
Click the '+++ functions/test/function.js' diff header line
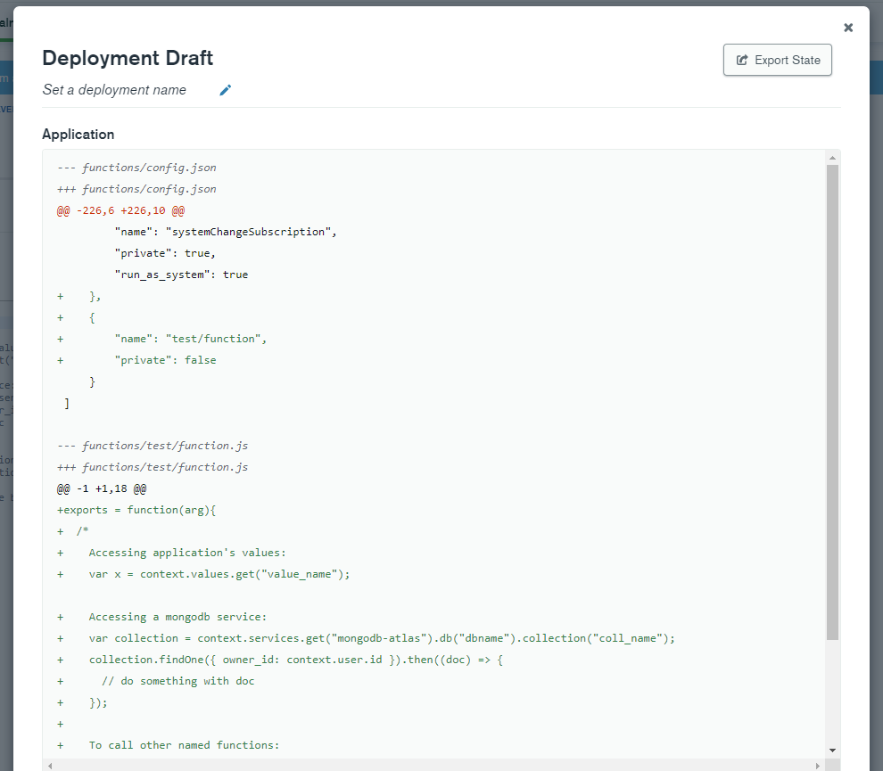153,467
